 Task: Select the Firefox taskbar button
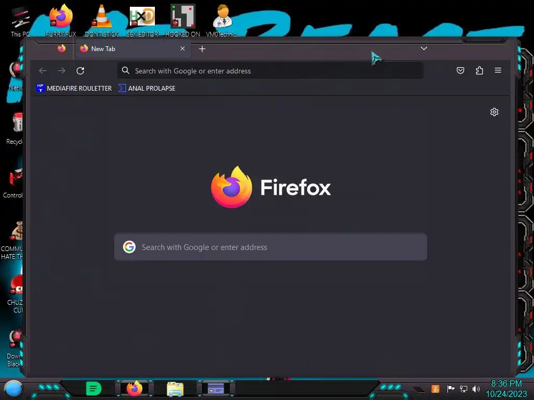pyautogui.click(x=135, y=389)
